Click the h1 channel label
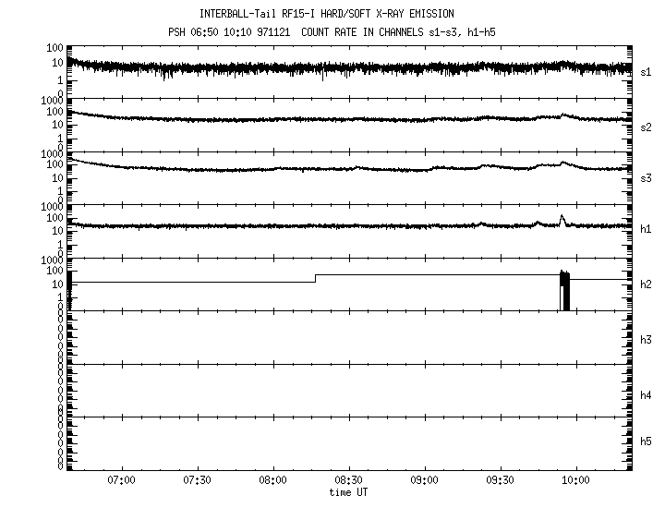Screen dimensions: 665x508 pyautogui.click(x=647, y=231)
